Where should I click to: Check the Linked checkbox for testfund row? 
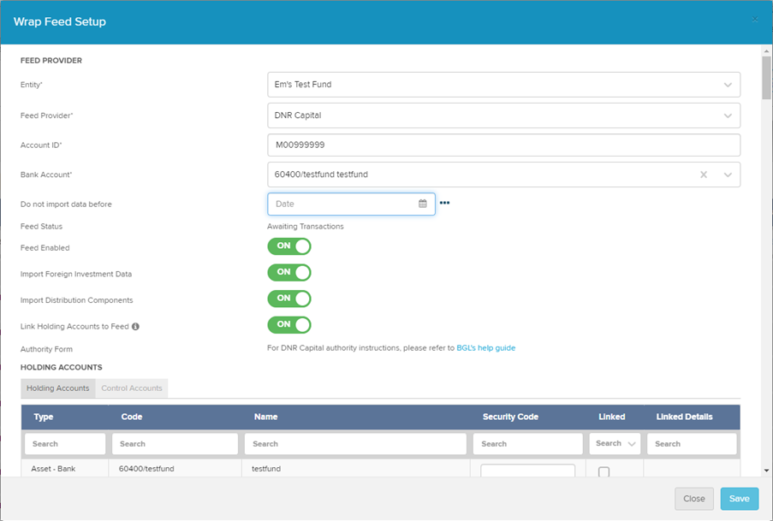pos(604,471)
